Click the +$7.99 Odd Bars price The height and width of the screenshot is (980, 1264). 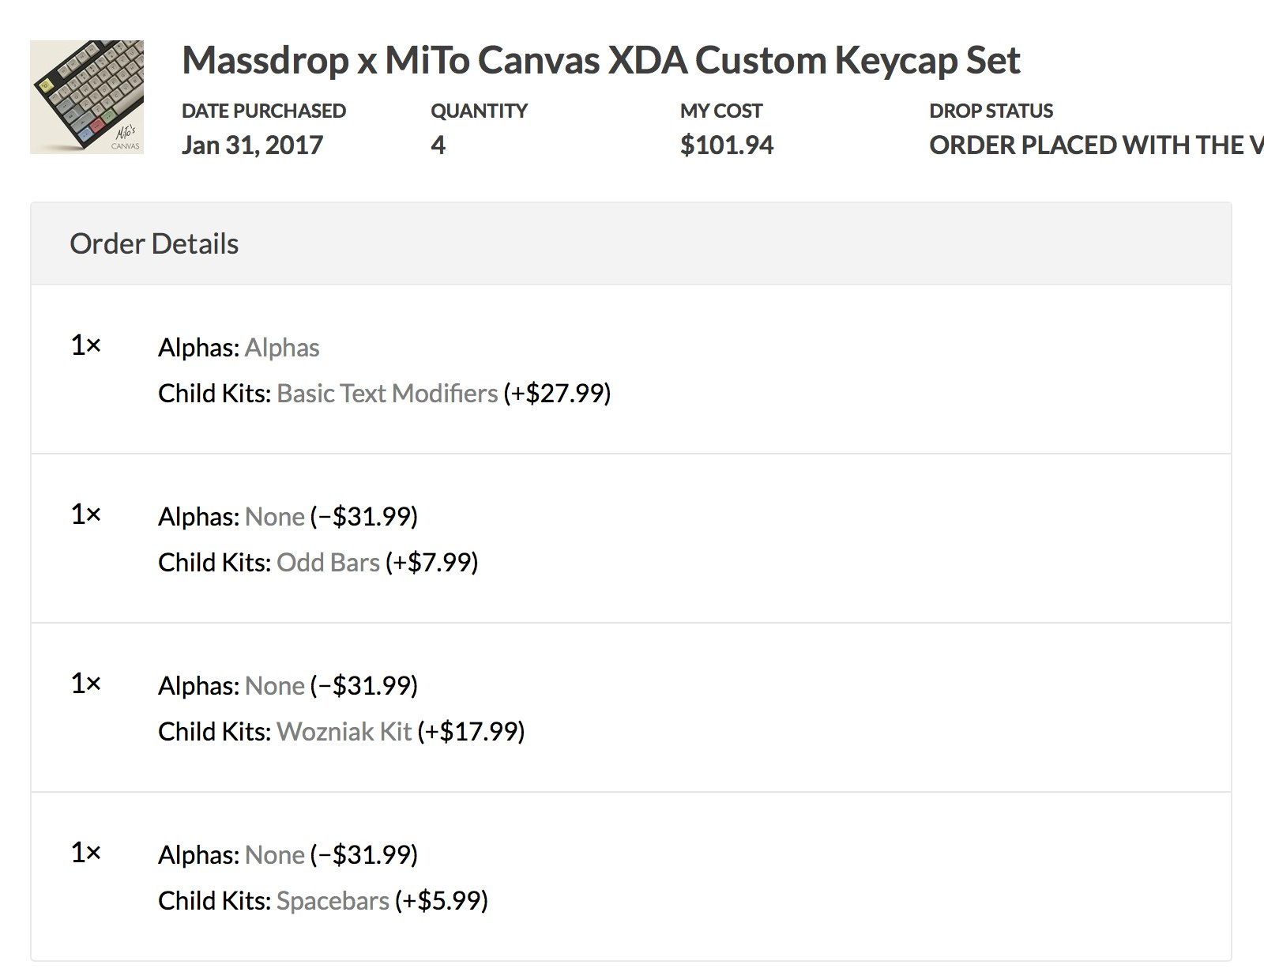[x=432, y=563]
